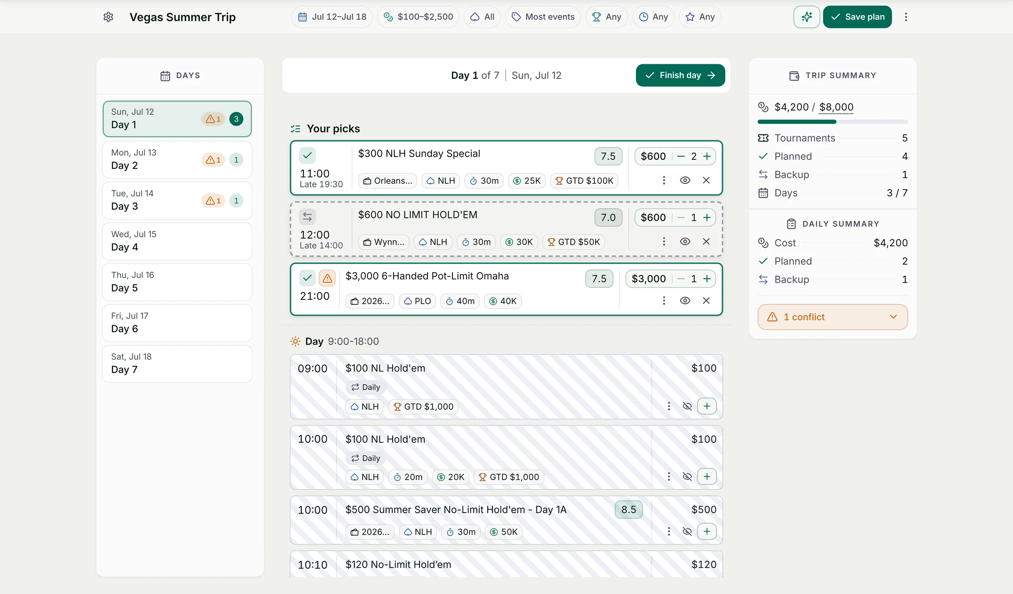Open options menu for 10:00 $100 NL Hold'em
Viewport: 1013px width, 594px height.
(669, 477)
